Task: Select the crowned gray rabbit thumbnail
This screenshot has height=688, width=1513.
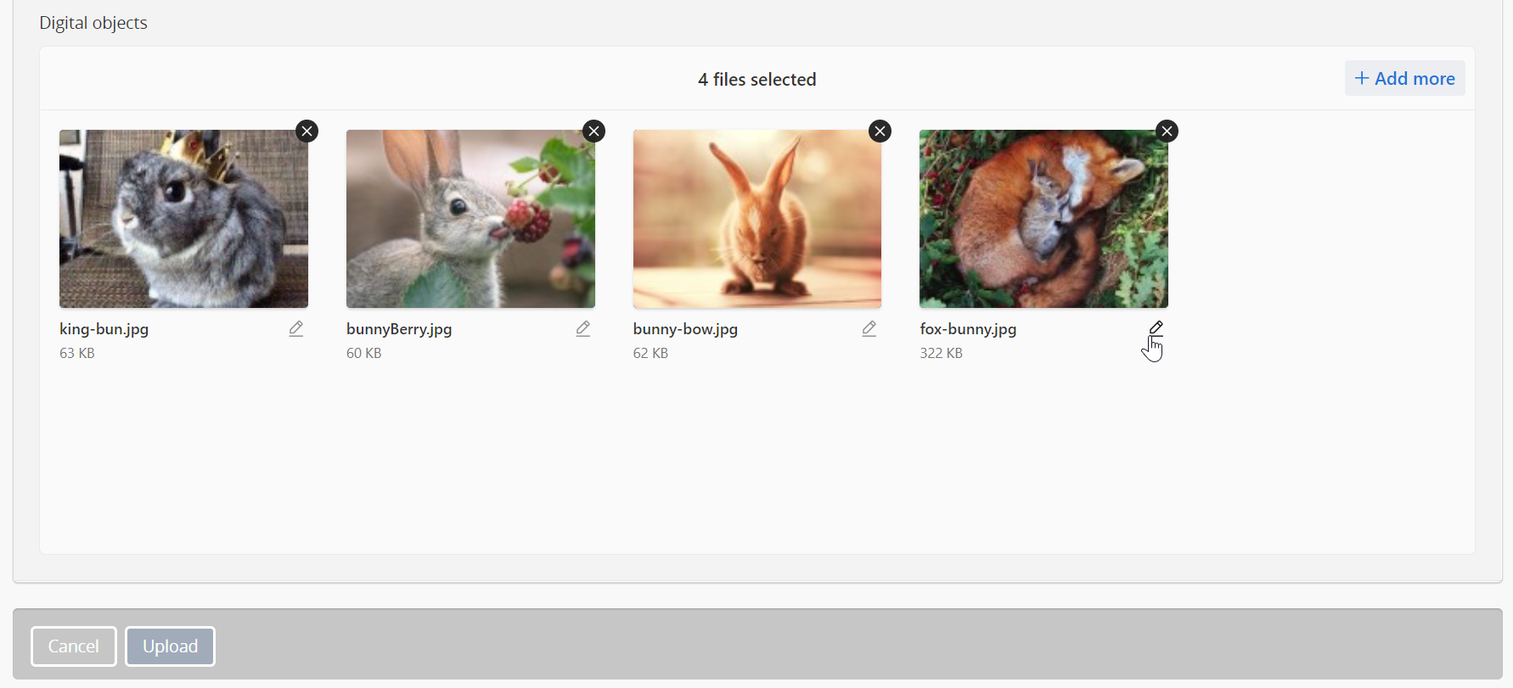Action: (x=183, y=219)
